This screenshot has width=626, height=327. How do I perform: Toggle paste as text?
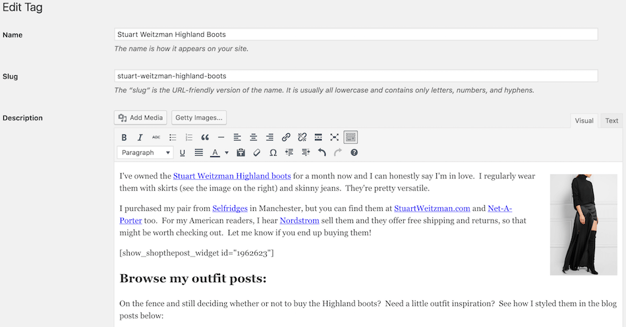click(x=241, y=152)
